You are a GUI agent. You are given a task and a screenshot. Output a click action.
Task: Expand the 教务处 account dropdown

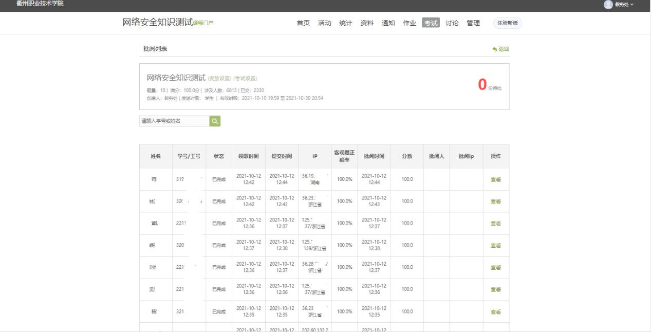pos(624,5)
